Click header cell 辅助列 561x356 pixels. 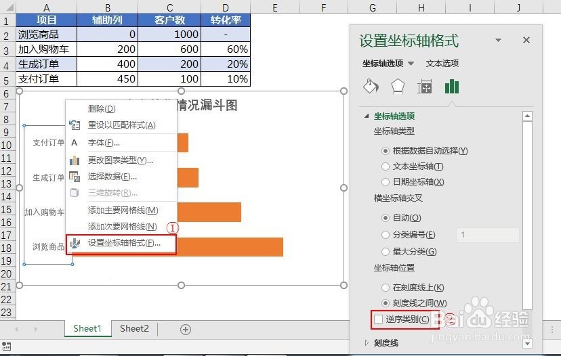point(107,20)
